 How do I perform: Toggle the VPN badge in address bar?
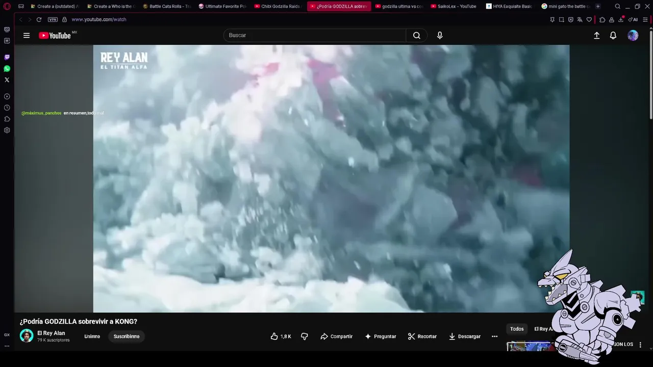click(53, 19)
